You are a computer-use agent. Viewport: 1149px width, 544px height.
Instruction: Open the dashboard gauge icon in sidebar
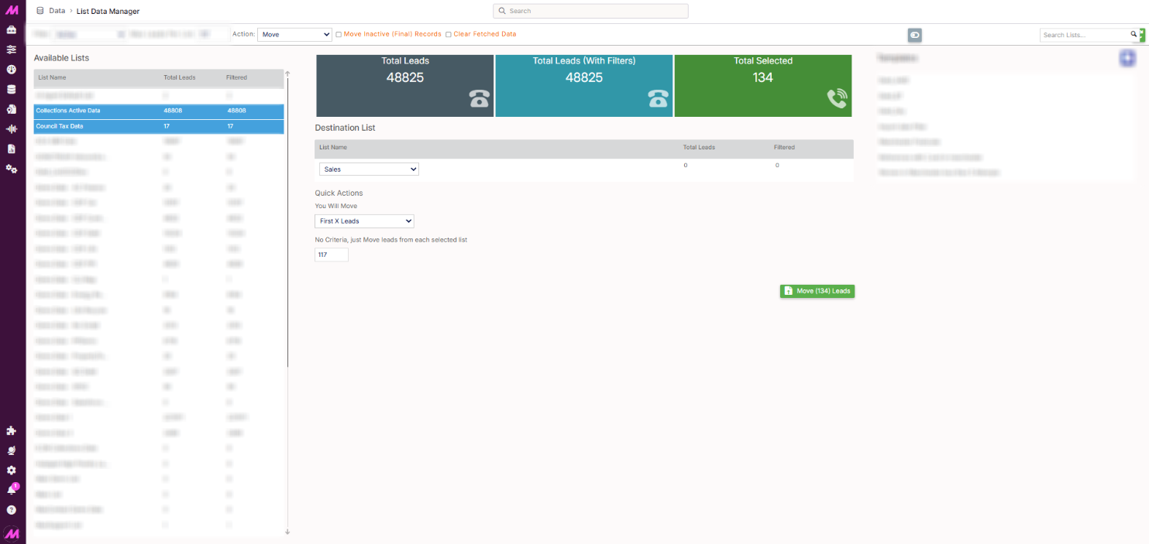click(12, 70)
